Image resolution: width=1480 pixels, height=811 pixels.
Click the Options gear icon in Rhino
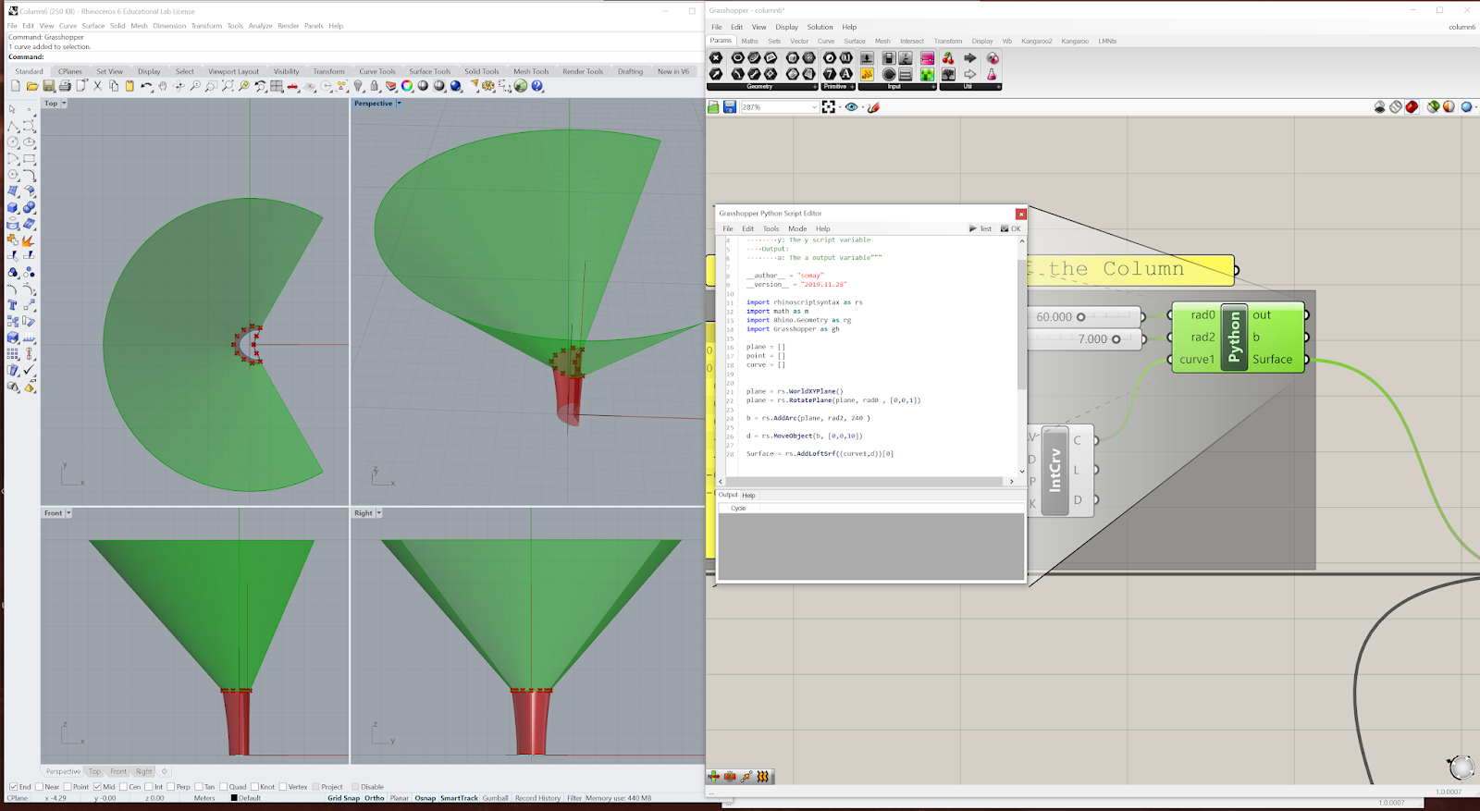(488, 86)
